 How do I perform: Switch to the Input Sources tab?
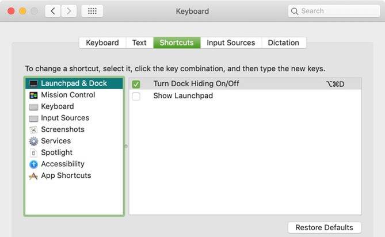(231, 43)
